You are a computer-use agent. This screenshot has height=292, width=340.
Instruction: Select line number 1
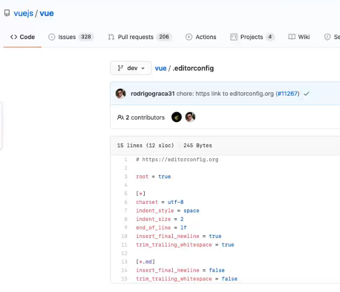(x=126, y=160)
